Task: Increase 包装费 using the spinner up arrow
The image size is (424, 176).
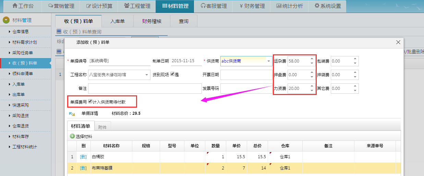Action: point(355,59)
